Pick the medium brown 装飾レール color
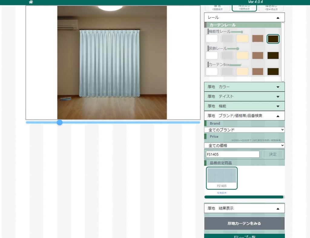 tap(258, 56)
